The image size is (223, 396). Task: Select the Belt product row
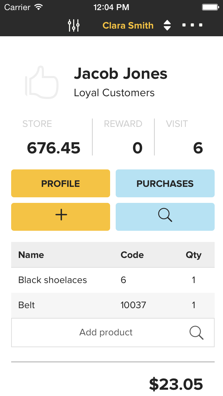pyautogui.click(x=113, y=305)
